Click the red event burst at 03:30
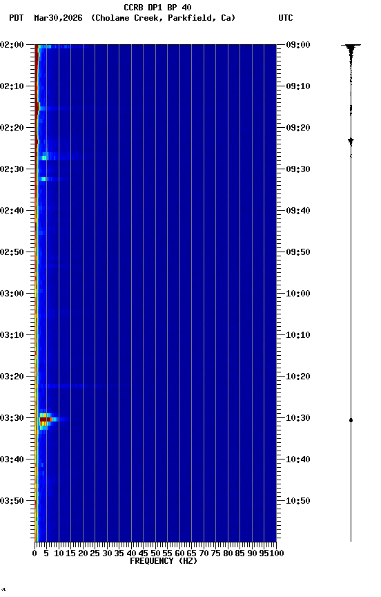381x597 pixels. pyautogui.click(x=46, y=420)
